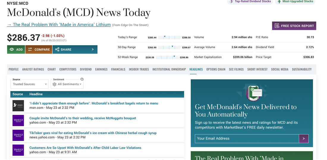
Task: Open McNuggets bouquet wedding headline
Action: coord(83,118)
